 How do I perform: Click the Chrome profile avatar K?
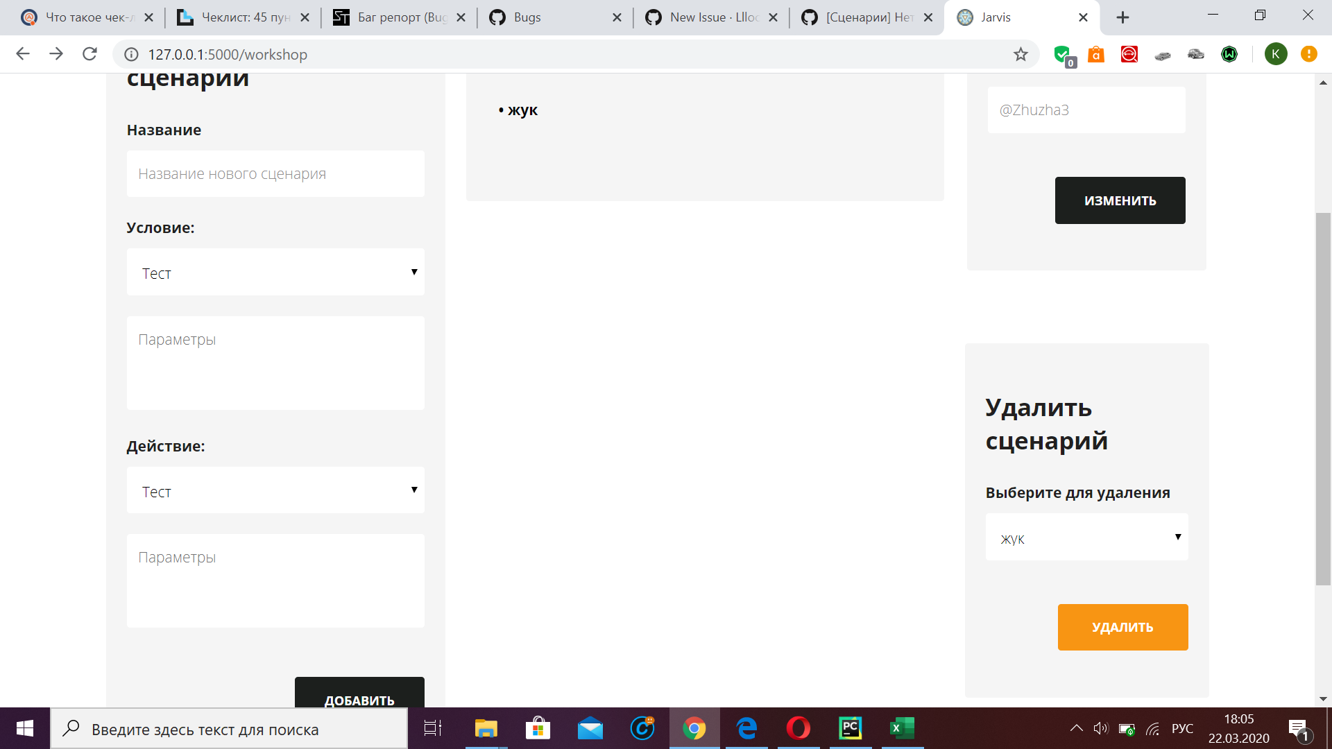pyautogui.click(x=1275, y=54)
